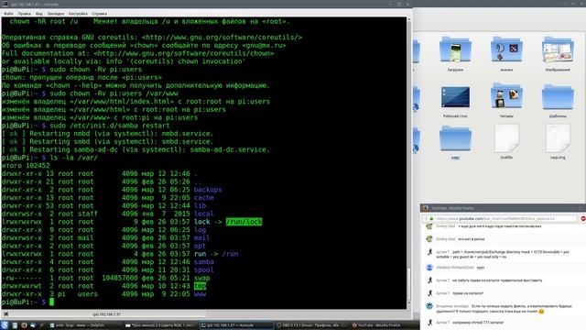Click the "cache" directory name in terminal
This screenshot has width=586, height=330.
pyautogui.click(x=203, y=198)
